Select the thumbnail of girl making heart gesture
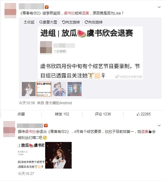Screen dimensions: 165x181 [x=59, y=89]
